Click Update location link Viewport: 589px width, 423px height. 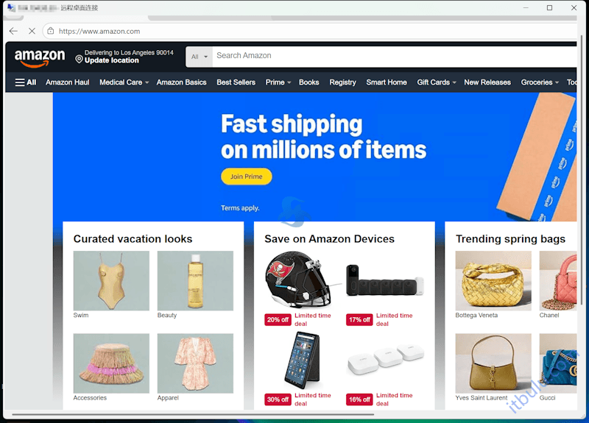coord(112,60)
